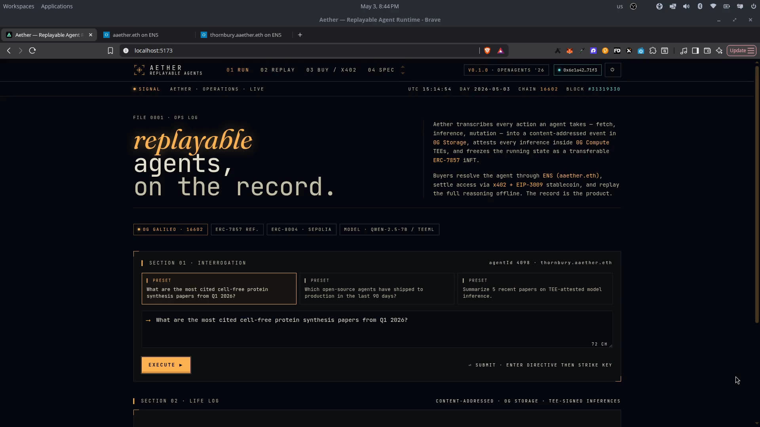The height and width of the screenshot is (427, 760).
Task: Switch to thornbury.aaether.eth on ENS tab
Action: tap(243, 35)
